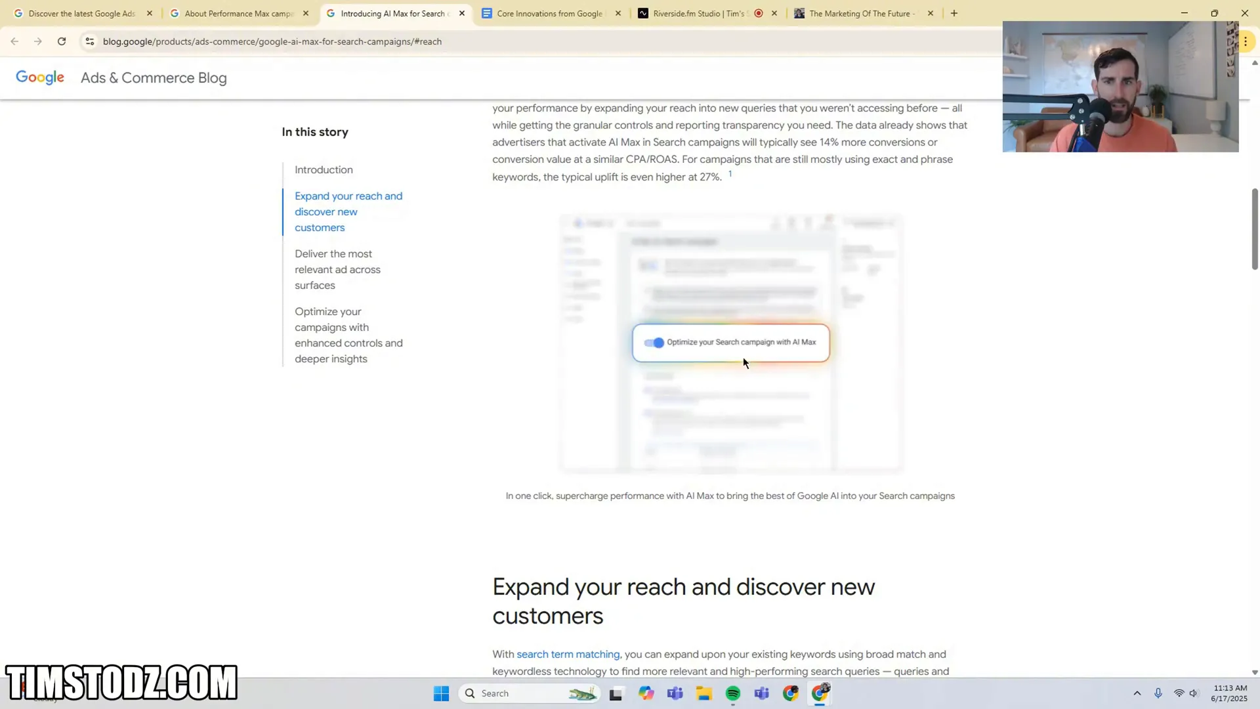The image size is (1260, 709).
Task: Open Ads & Commerce Blog home
Action: [x=154, y=77]
